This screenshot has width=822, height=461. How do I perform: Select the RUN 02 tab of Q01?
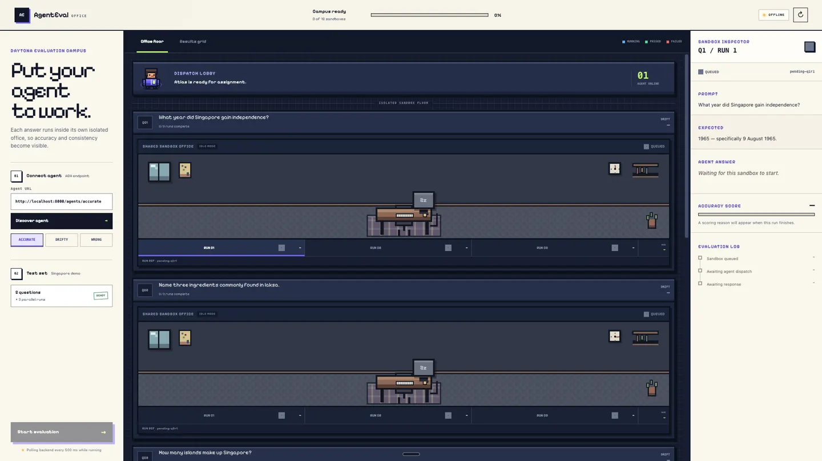[388, 248]
